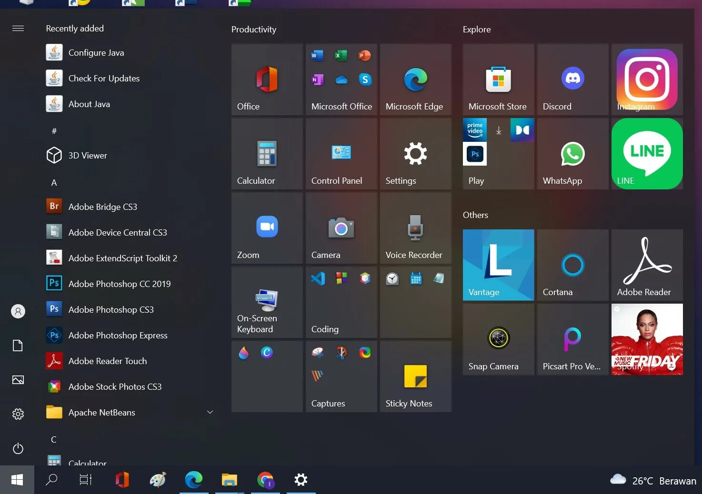Launch WhatsApp tile
The width and height of the screenshot is (702, 494).
(573, 154)
